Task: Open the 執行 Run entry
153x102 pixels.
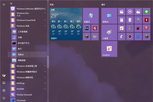Action: point(27,49)
